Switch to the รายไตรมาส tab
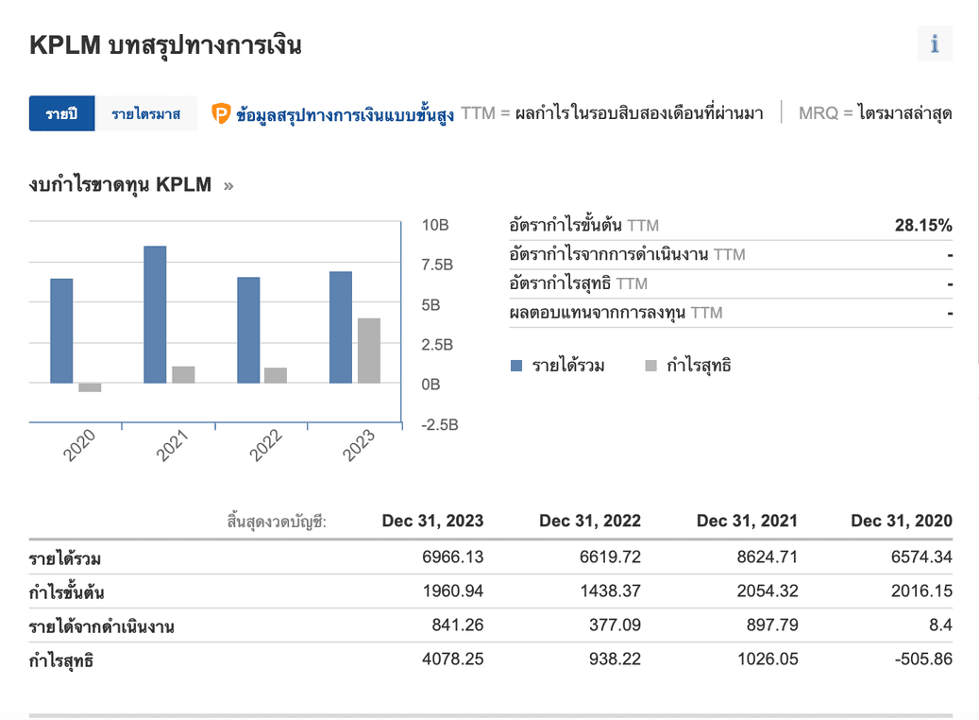 (146, 114)
